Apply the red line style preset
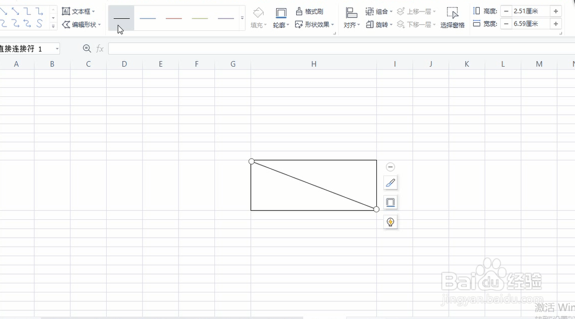The width and height of the screenshot is (575, 319). tap(174, 18)
